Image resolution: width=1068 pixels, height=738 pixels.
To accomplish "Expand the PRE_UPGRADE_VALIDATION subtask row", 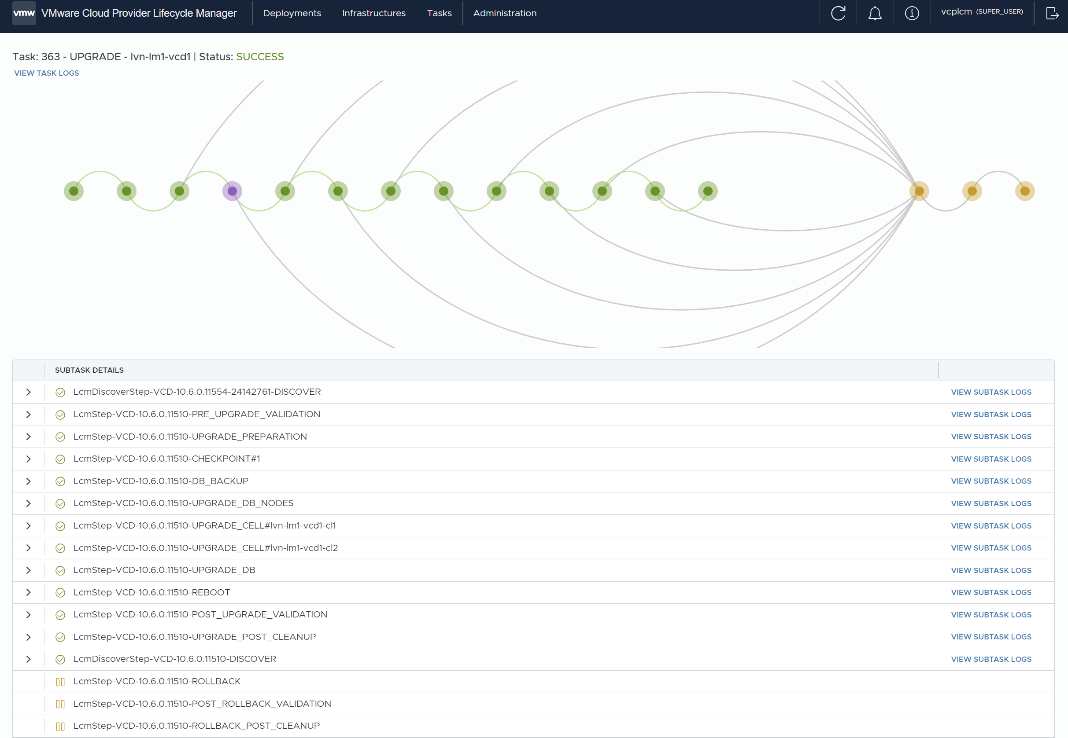I will [28, 414].
